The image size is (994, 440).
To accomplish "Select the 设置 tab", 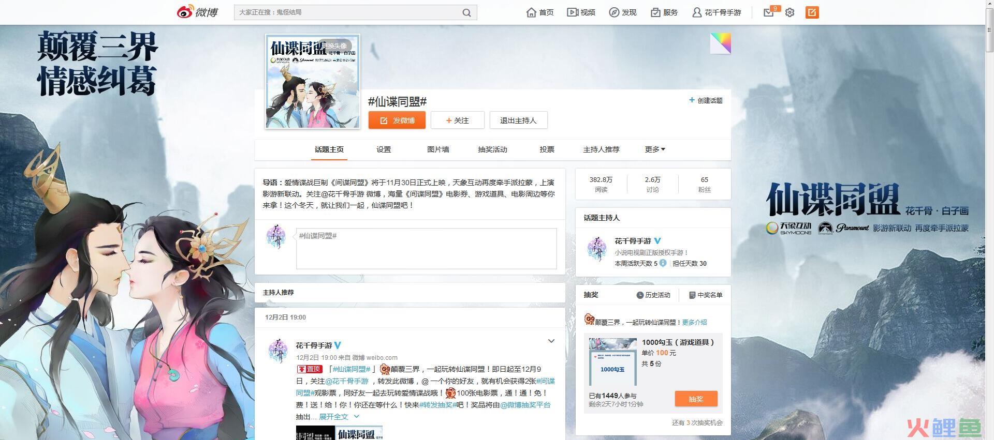I will tap(384, 149).
